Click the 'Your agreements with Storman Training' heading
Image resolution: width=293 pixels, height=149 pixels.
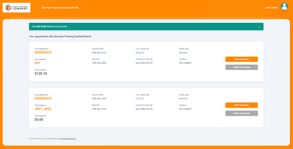click(60, 37)
